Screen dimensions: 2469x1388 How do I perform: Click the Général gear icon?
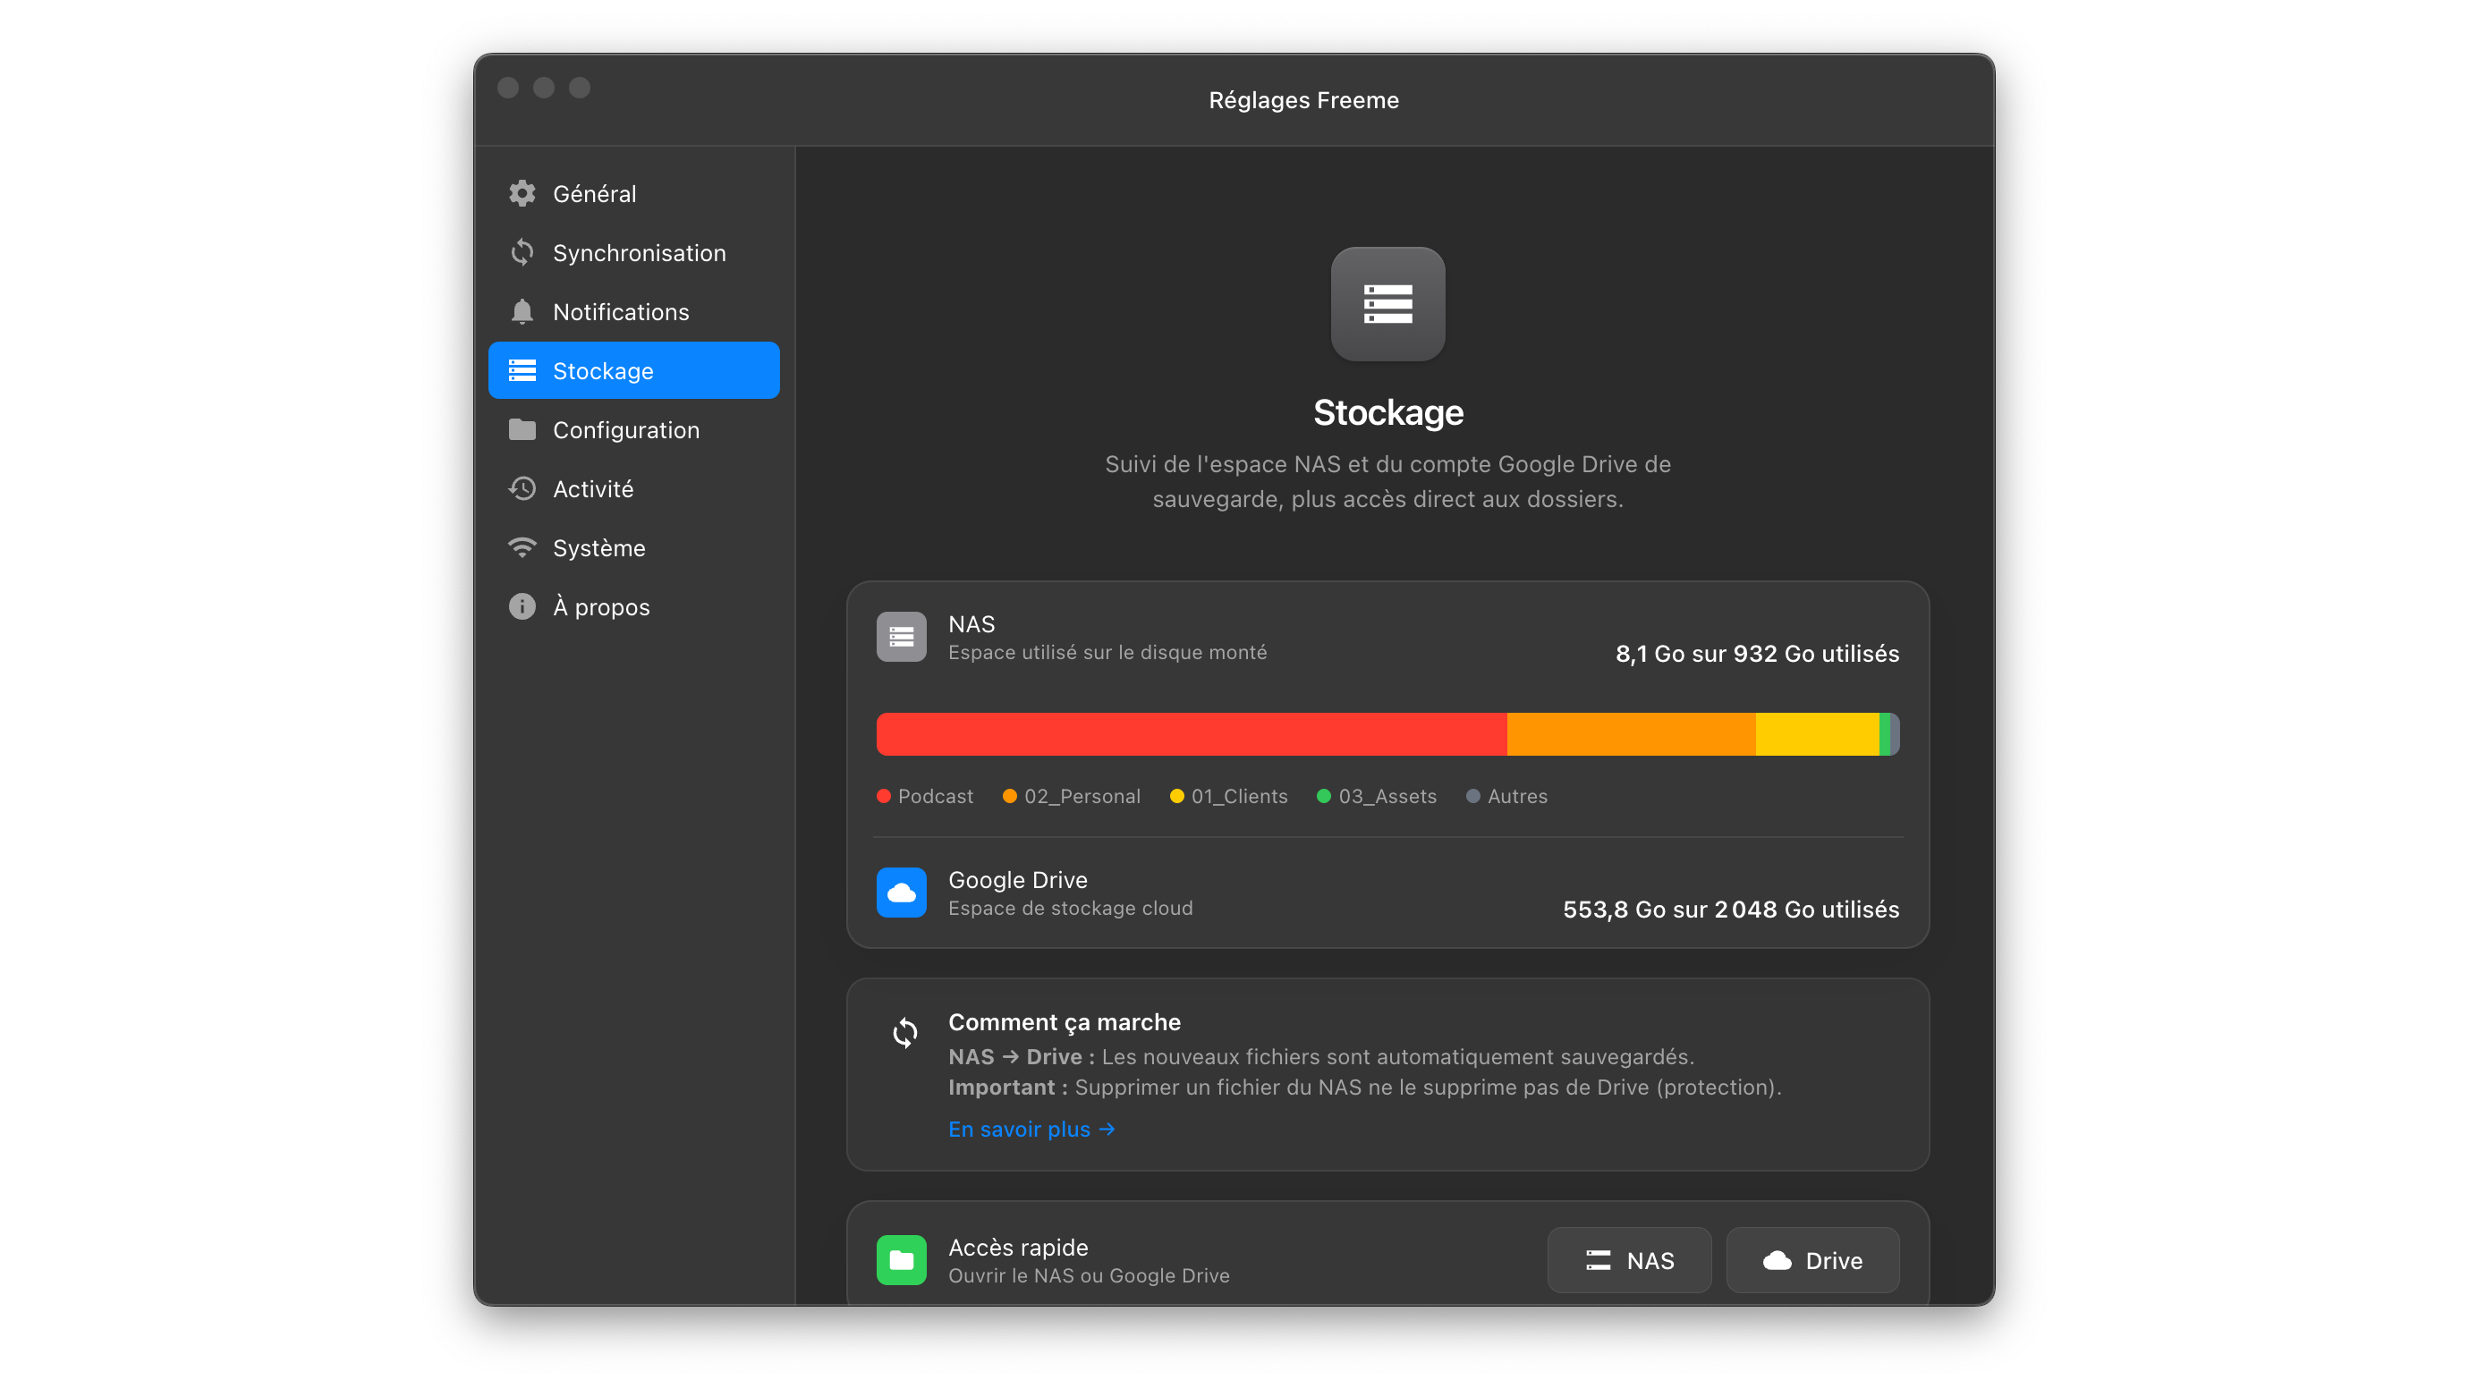coord(522,193)
